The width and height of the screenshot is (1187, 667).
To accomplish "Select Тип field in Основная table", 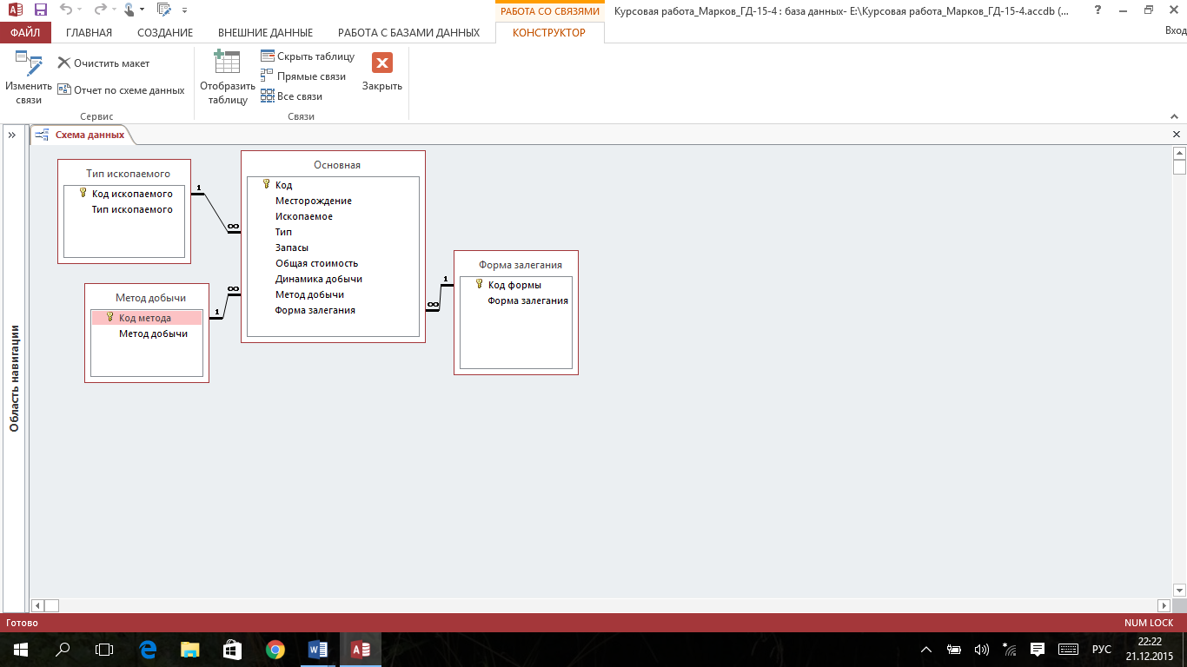I will coord(333,232).
